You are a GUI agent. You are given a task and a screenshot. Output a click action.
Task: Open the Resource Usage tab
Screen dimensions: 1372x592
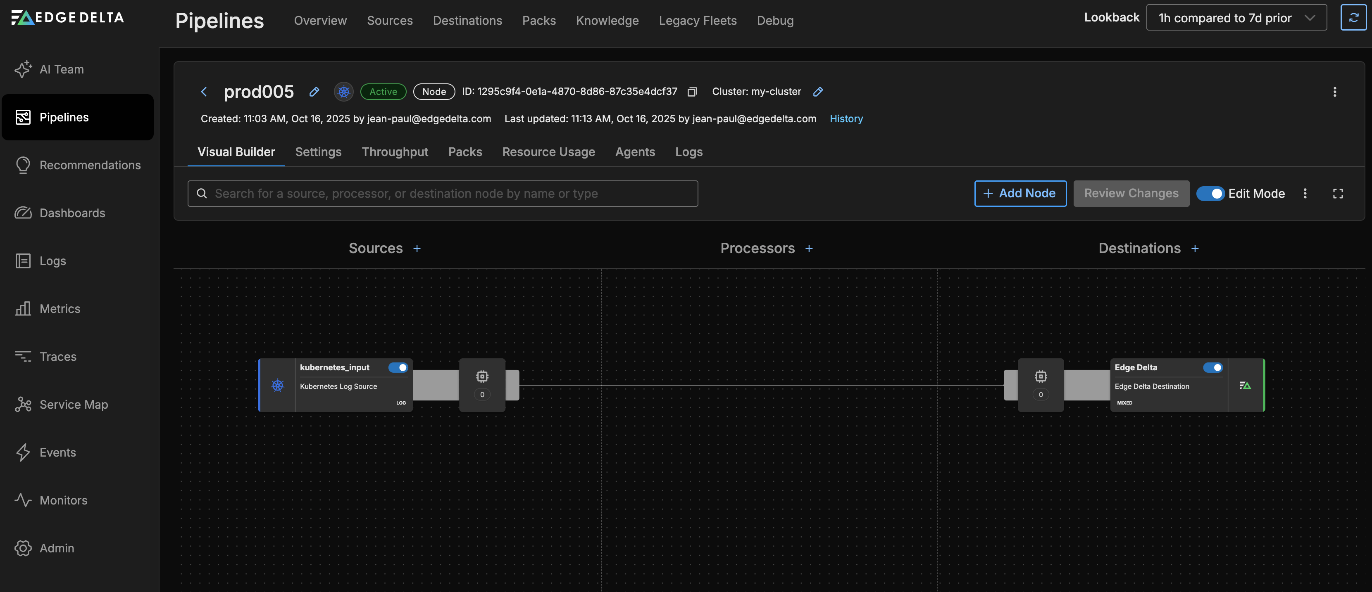(548, 152)
